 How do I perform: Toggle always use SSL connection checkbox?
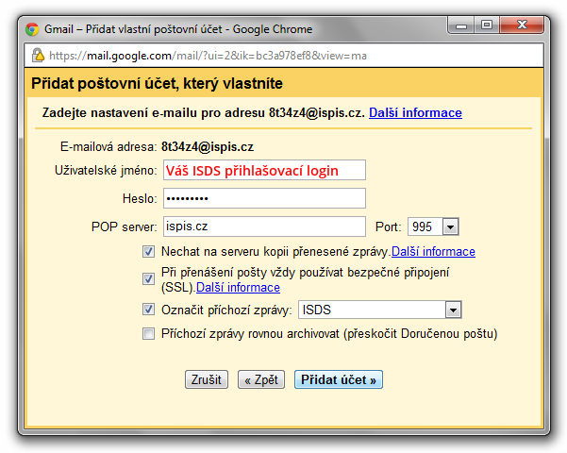(148, 279)
